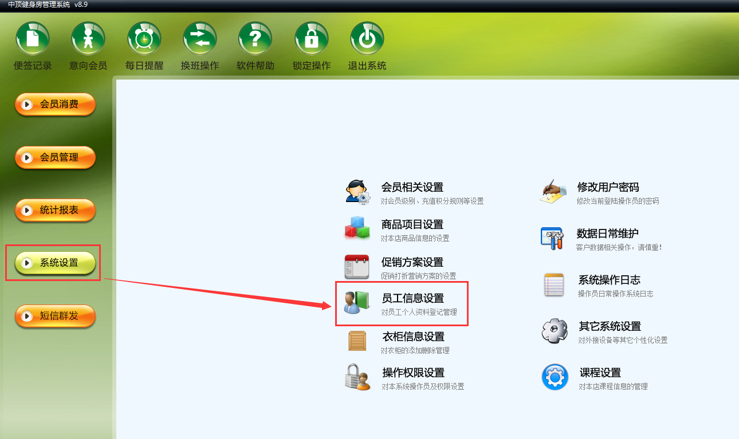Click the 系统操作日志 notepad icon
The image size is (739, 439).
pos(554,284)
